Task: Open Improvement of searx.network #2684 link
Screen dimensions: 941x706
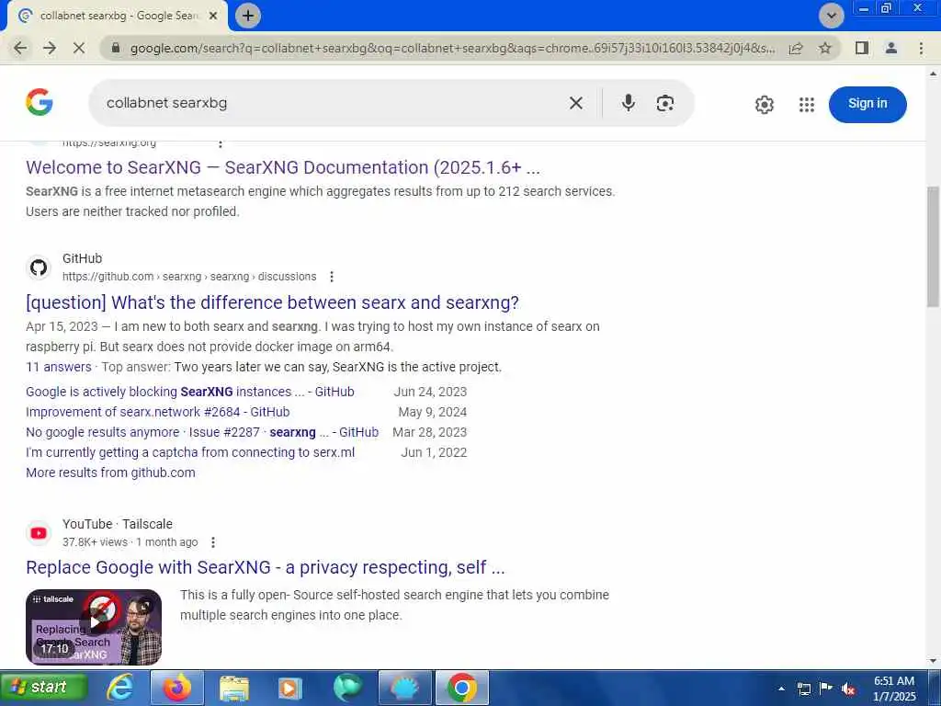Action: (x=158, y=413)
